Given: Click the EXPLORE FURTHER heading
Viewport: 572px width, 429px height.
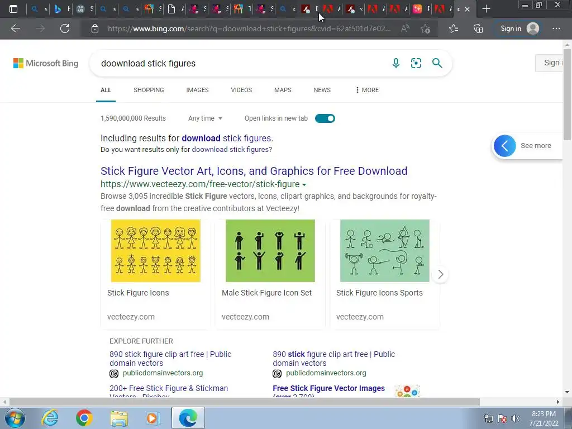Looking at the screenshot, I should pyautogui.click(x=141, y=341).
